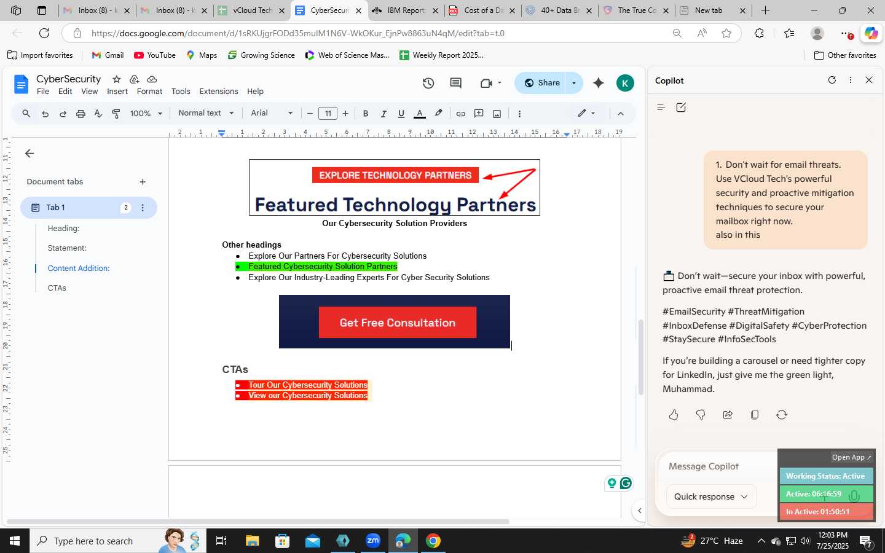Screen dimensions: 885x553
Task: Decrease font size
Action: point(310,113)
